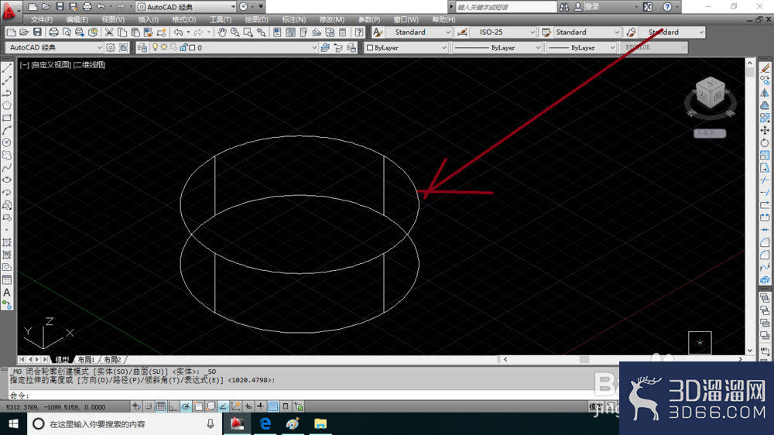Select the Offset modify tool

point(765,105)
